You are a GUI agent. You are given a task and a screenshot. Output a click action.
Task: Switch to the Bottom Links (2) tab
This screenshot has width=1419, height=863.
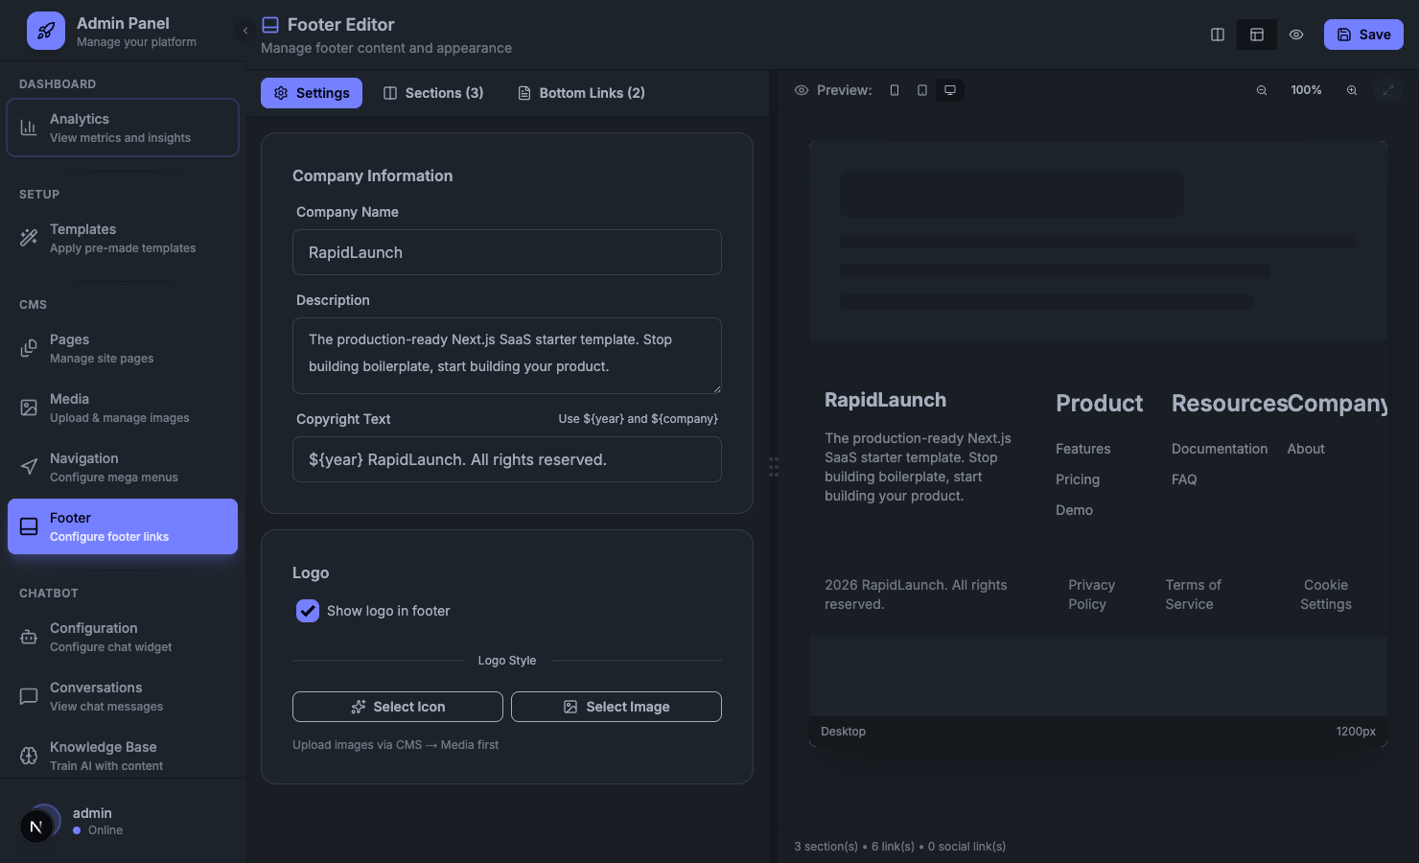click(581, 93)
